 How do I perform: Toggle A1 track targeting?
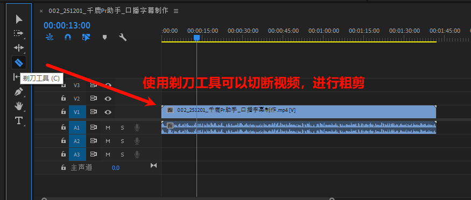pos(77,128)
